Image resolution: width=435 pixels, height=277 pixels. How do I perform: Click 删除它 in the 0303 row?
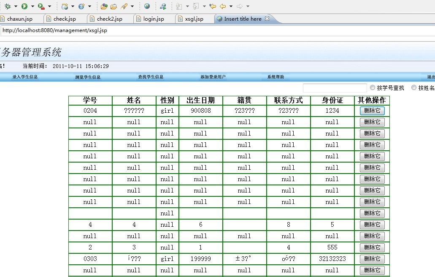[372, 259]
